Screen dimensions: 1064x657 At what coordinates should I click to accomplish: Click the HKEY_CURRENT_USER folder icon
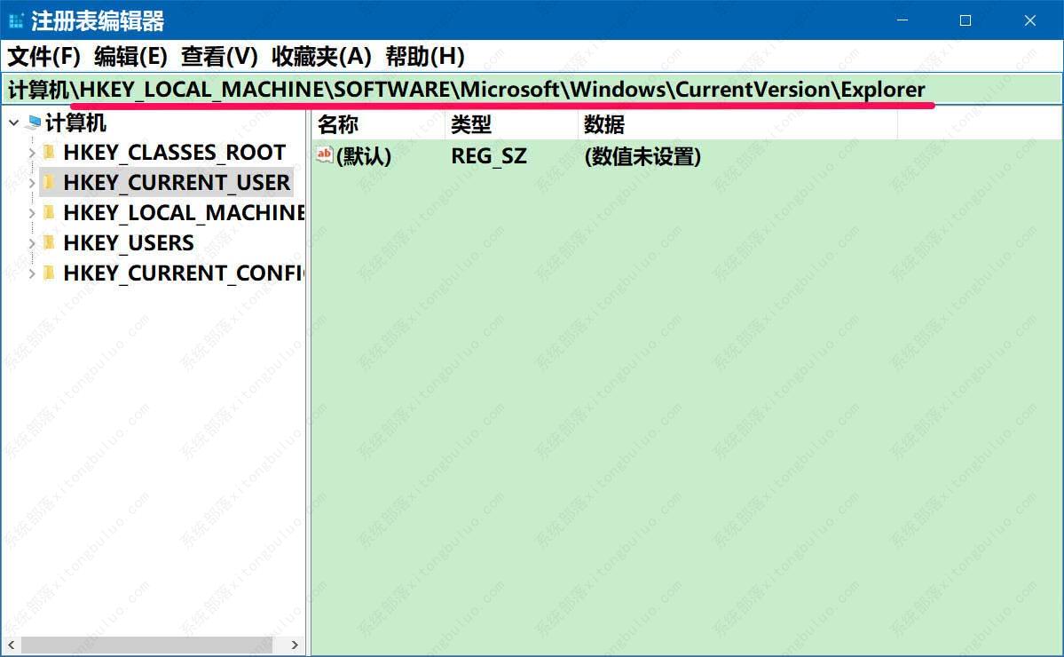coord(49,183)
